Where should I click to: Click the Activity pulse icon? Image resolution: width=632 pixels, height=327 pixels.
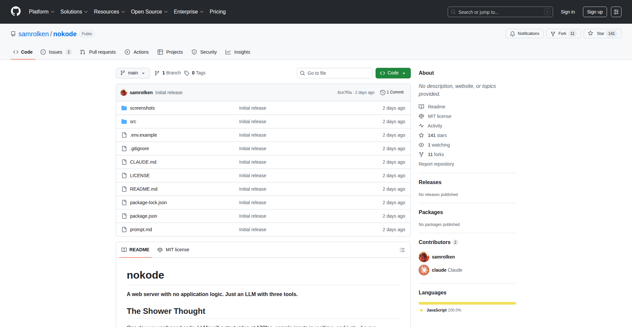click(421, 126)
